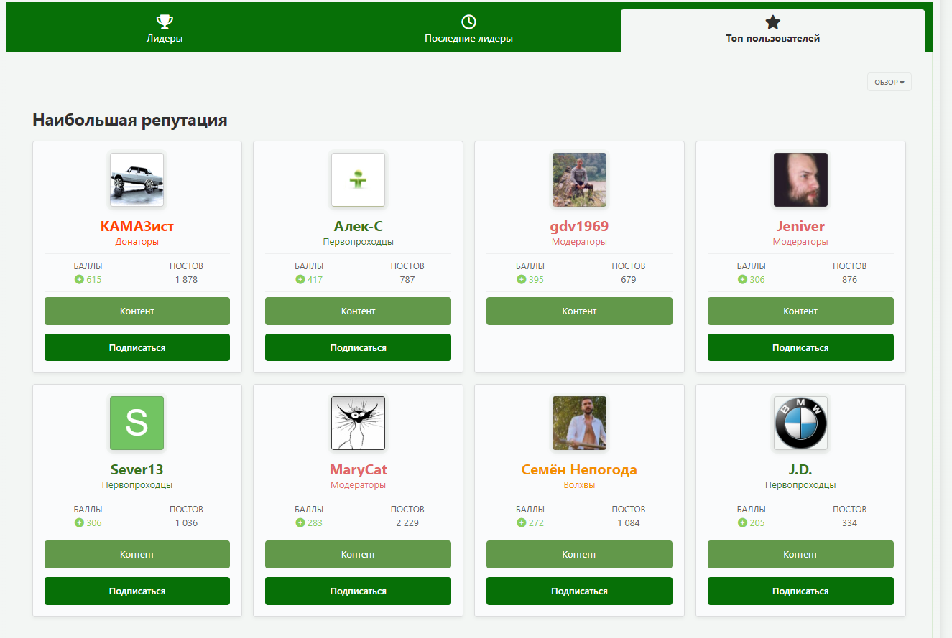Click Контент button under Sever13
Screen dimensions: 952x638
(x=137, y=554)
